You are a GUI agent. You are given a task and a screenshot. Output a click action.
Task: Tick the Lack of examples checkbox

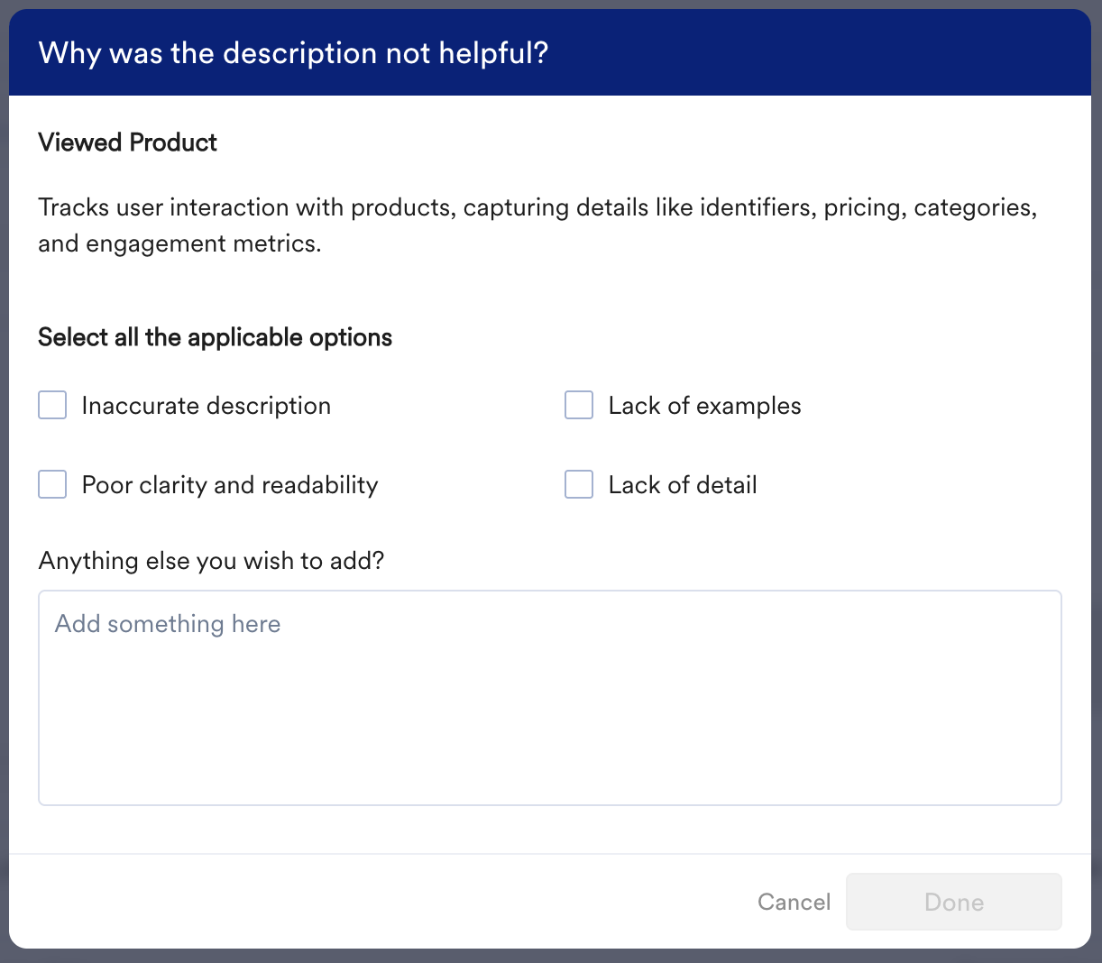579,406
